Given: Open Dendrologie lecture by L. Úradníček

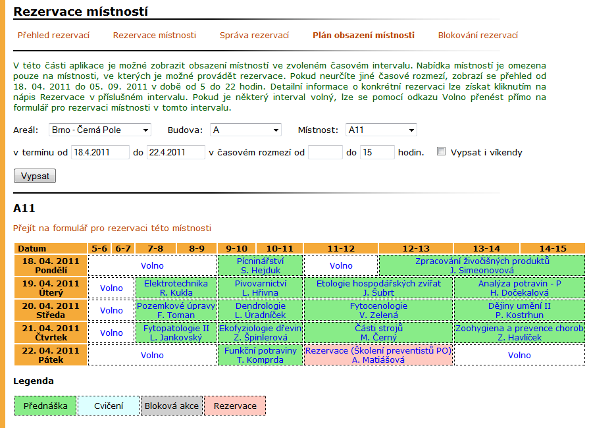Looking at the screenshot, I should [261, 310].
